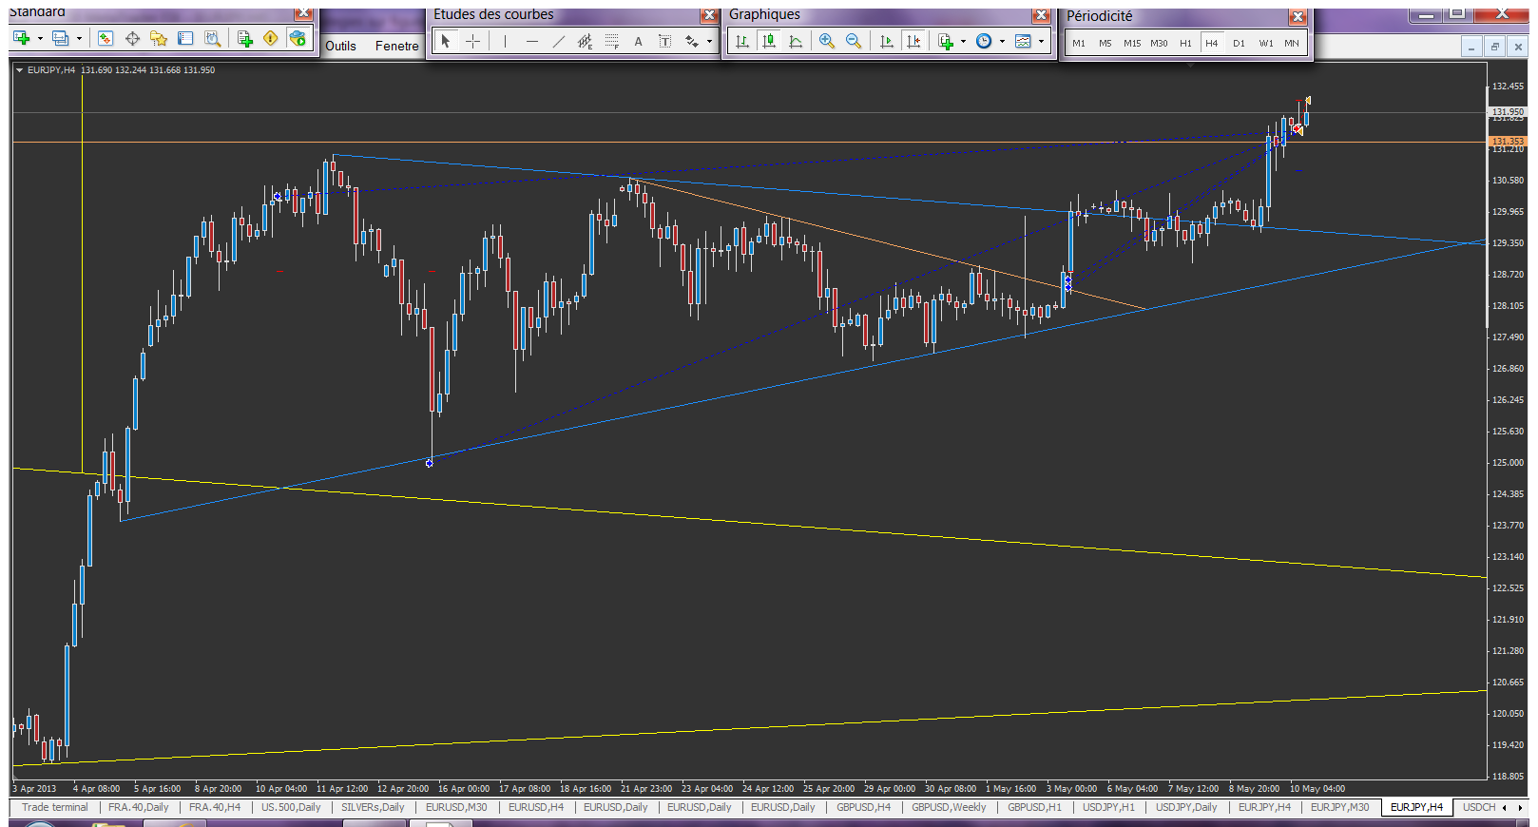
Task: Activate the Crosshair tool
Action: click(x=472, y=41)
